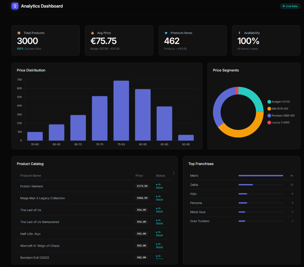
Task: Click the Zelda franchise progress bar
Action: click(261, 185)
